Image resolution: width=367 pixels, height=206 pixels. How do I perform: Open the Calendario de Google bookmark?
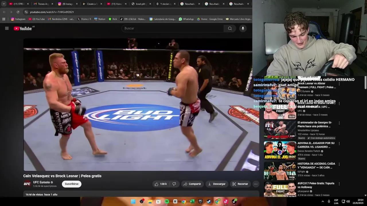click(163, 19)
